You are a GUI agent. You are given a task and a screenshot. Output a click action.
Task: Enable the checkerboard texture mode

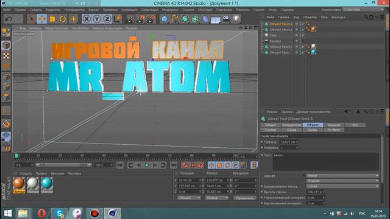(x=6, y=56)
